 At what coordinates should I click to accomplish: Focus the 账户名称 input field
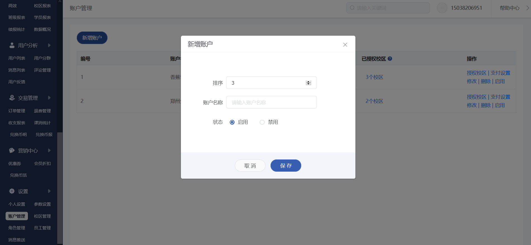pos(271,102)
